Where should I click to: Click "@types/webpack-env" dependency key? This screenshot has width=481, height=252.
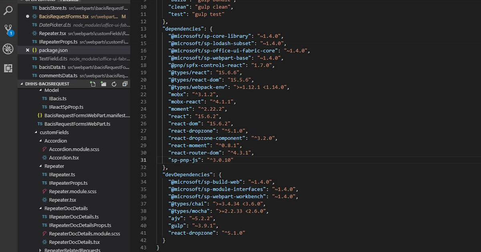pyautogui.click(x=199, y=87)
